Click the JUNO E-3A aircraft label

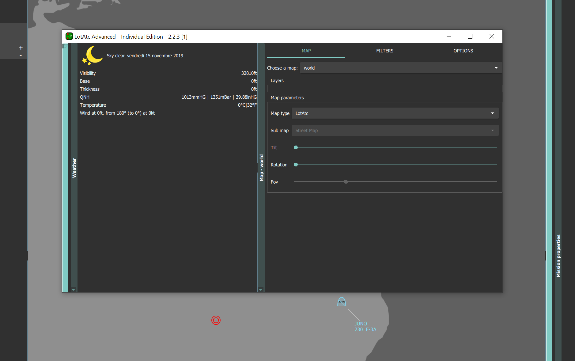365,327
